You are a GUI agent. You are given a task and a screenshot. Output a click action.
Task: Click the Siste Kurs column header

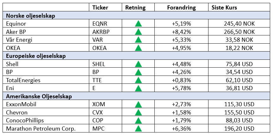[x=224, y=8]
